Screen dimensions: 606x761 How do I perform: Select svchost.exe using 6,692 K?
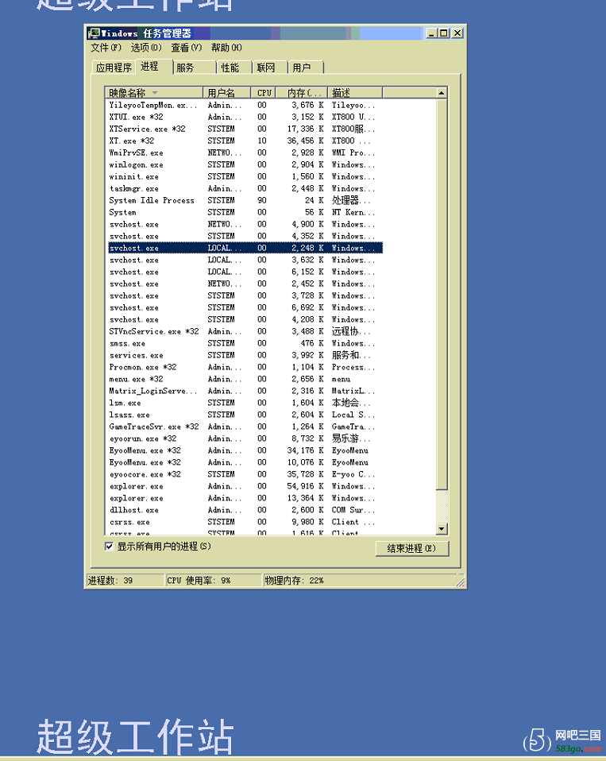point(245,307)
